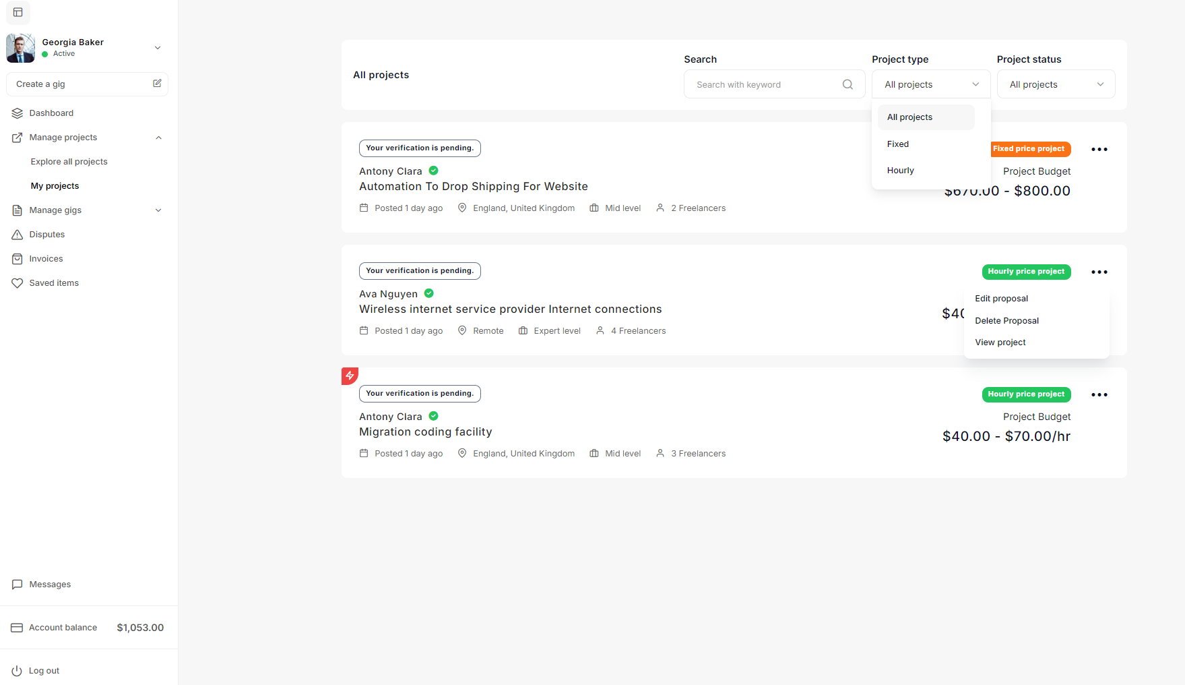Screen dimensions: 1185x685
Task: Select Fixed in Project type list
Action: coord(898,144)
